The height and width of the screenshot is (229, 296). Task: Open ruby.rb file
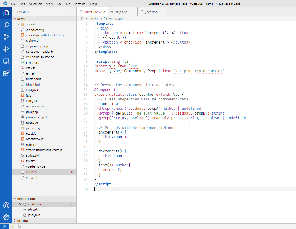point(44,145)
